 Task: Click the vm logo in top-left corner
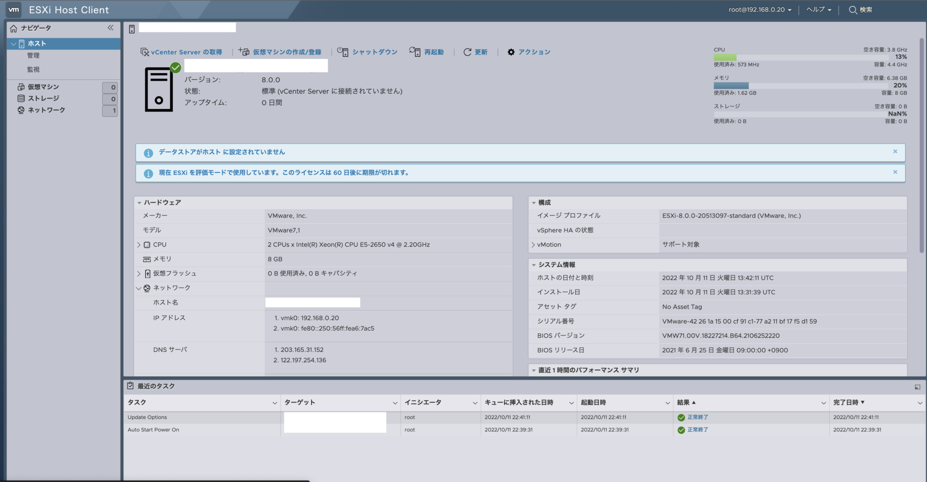tap(14, 9)
